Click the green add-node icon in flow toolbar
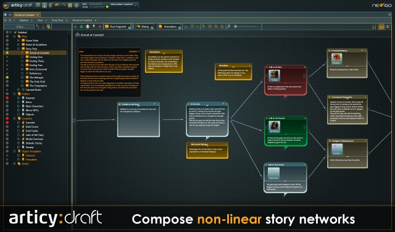Screen dimensions: 395x232 81,27
